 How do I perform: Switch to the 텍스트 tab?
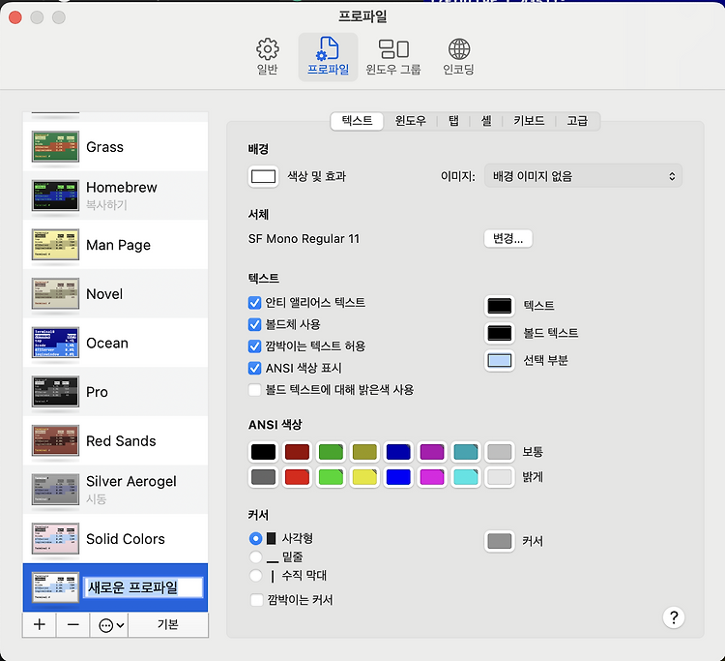pyautogui.click(x=357, y=121)
